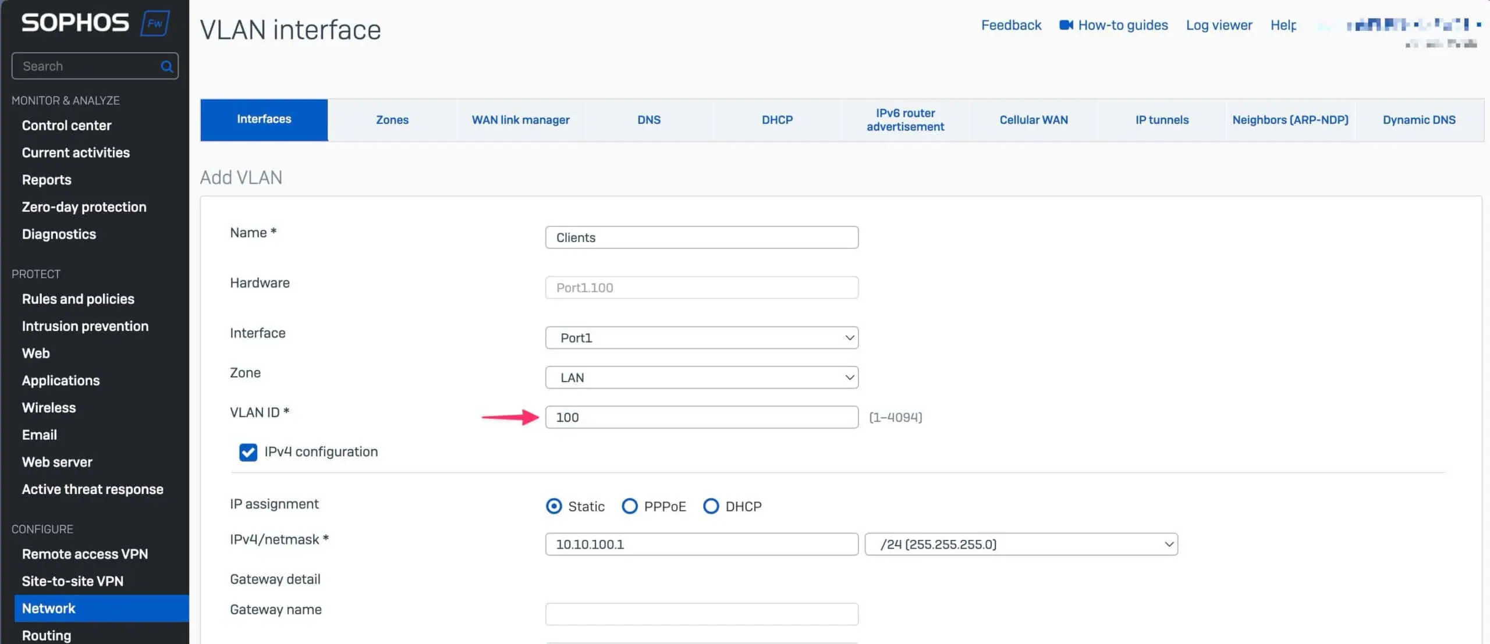This screenshot has height=644, width=1490.
Task: Open the DHCP tab
Action: (778, 120)
